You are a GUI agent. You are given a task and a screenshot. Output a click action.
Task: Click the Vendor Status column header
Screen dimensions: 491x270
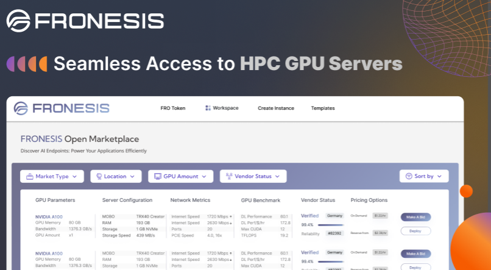(x=318, y=200)
